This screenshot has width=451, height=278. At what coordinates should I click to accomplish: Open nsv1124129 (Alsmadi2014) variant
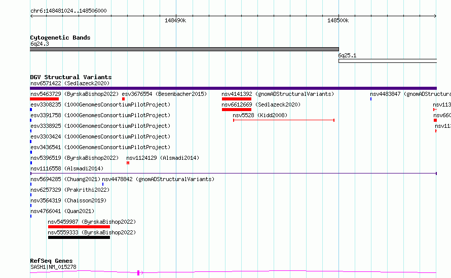tap(163, 158)
